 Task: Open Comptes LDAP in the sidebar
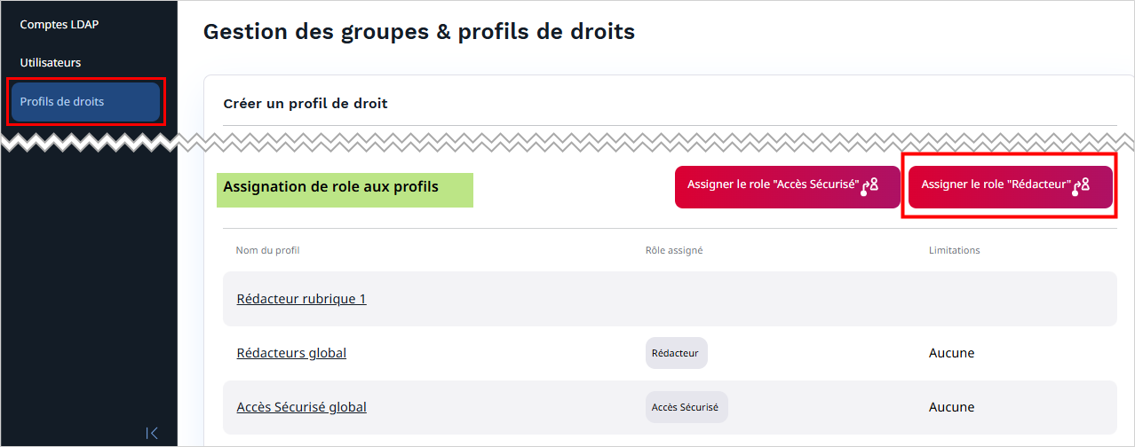(60, 24)
